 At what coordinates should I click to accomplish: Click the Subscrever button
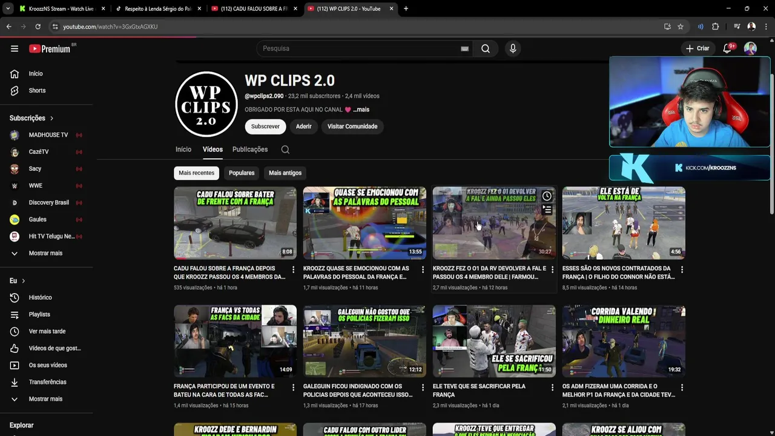265,127
